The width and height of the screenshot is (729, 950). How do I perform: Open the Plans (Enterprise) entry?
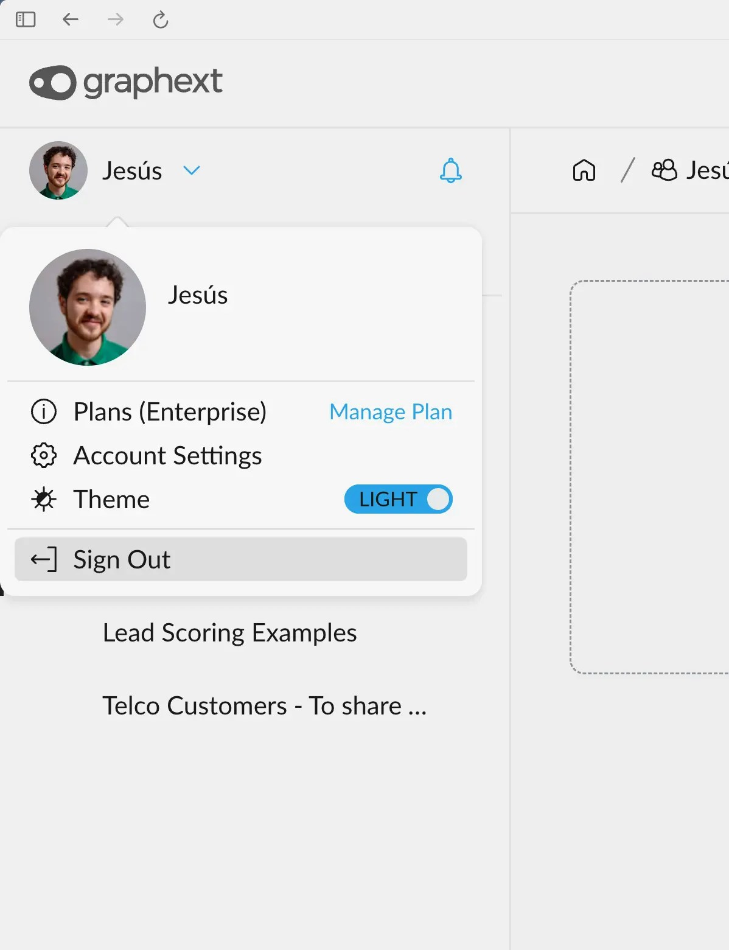click(x=170, y=412)
